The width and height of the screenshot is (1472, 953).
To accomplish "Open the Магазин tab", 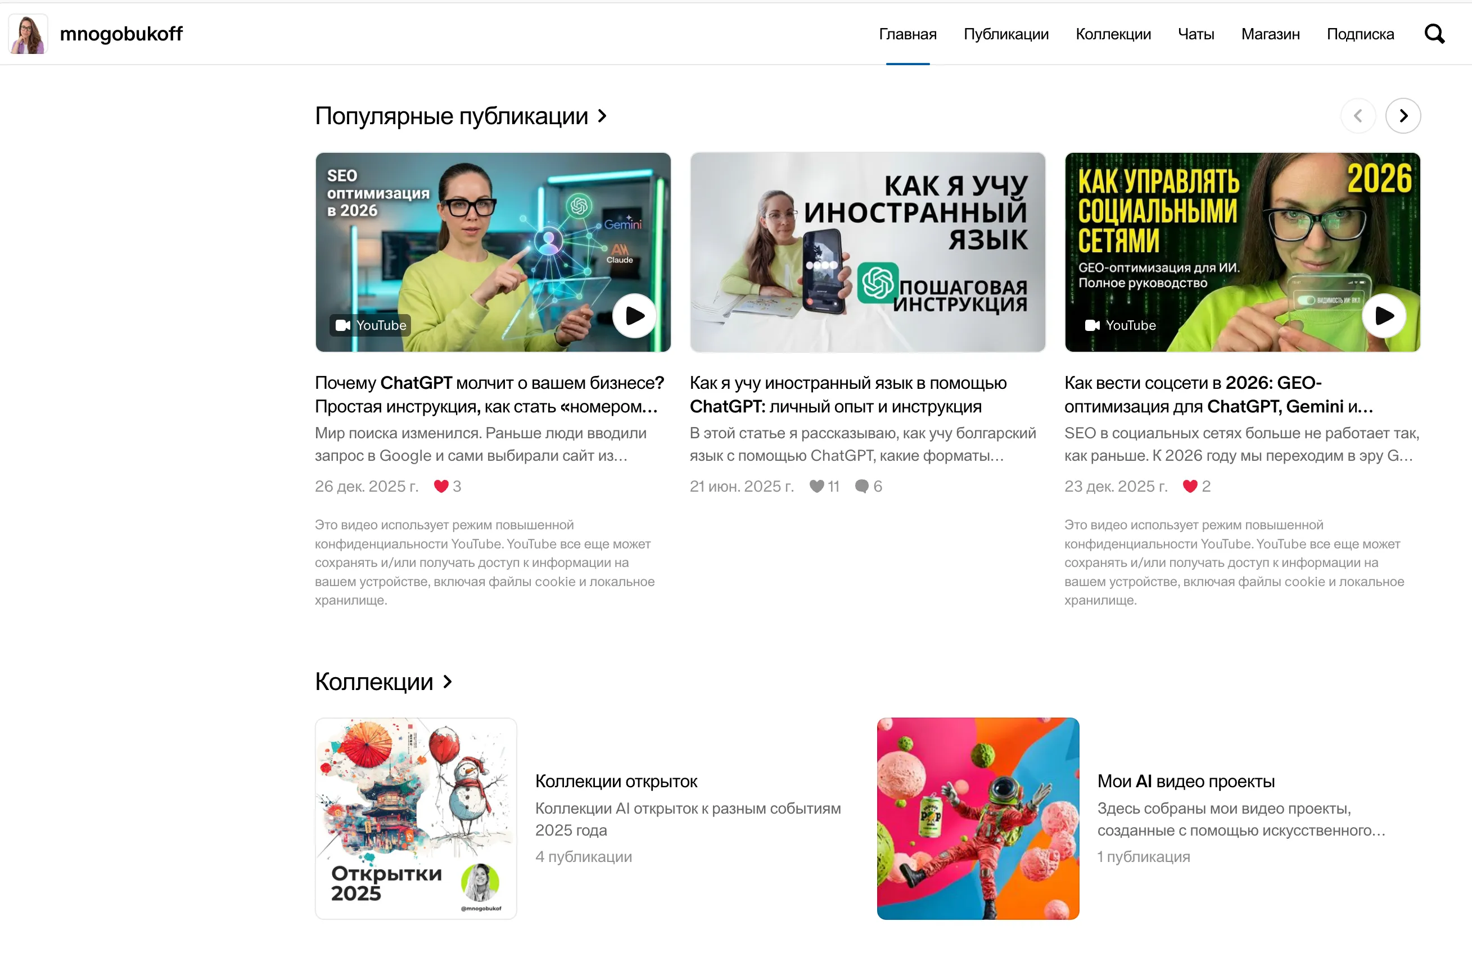I will tap(1270, 34).
